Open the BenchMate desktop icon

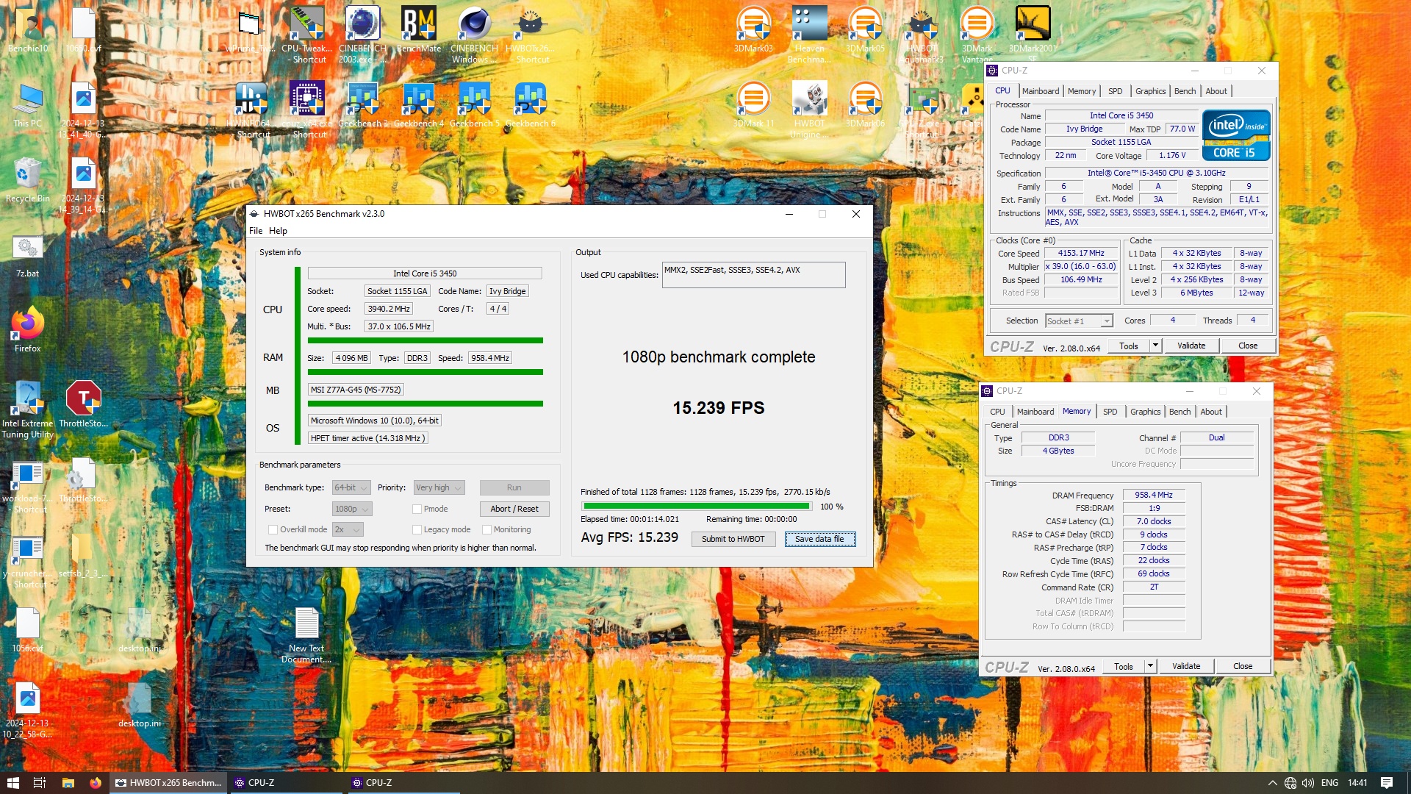[x=419, y=29]
